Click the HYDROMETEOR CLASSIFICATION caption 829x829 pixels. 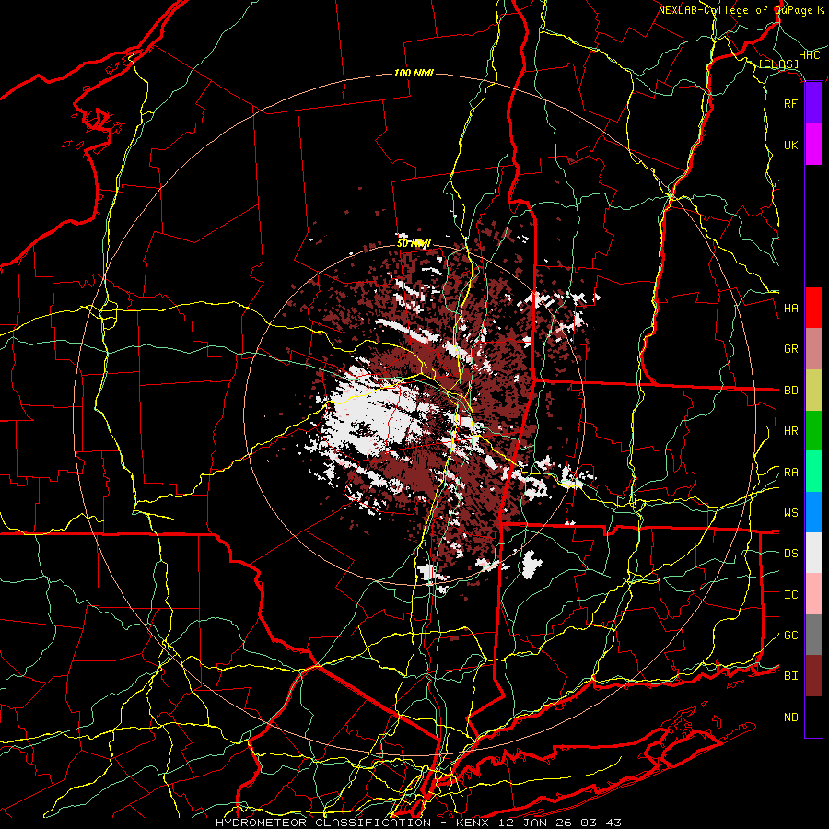323,823
